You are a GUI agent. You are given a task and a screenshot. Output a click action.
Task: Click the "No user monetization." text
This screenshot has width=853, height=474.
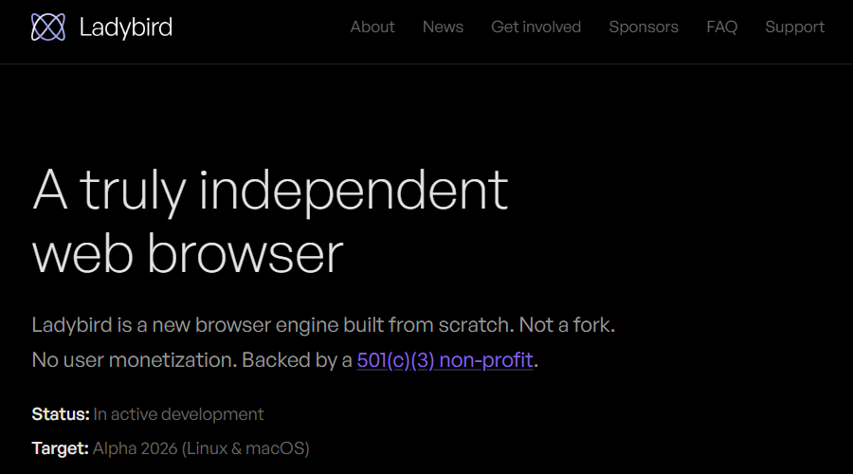click(x=135, y=359)
